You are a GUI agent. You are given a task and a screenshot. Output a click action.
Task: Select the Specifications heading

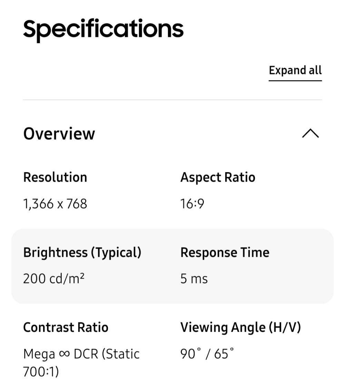[x=103, y=28]
